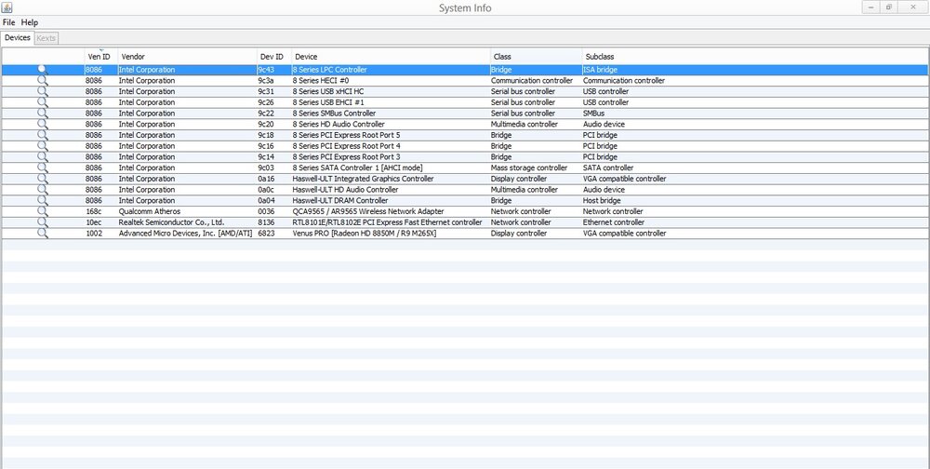
Task: Open the Help menu
Action: 30,22
